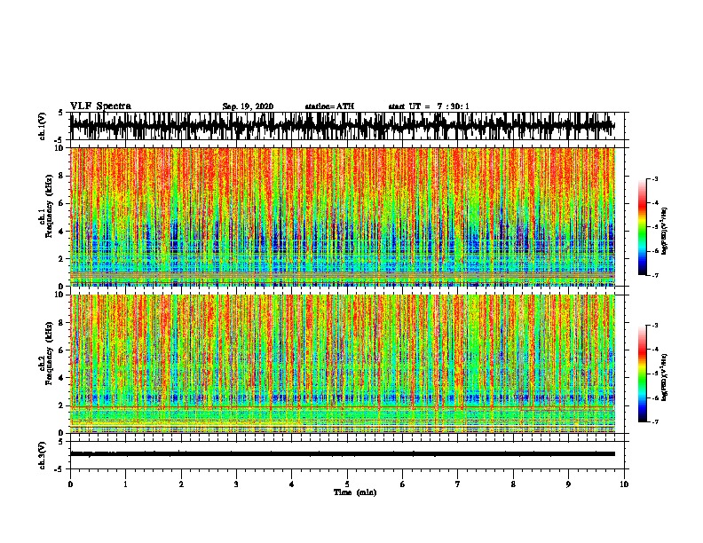Viewport: 703px width, 543px height.
Task: Click the "9" tick label on the time axis
Action: [x=568, y=484]
